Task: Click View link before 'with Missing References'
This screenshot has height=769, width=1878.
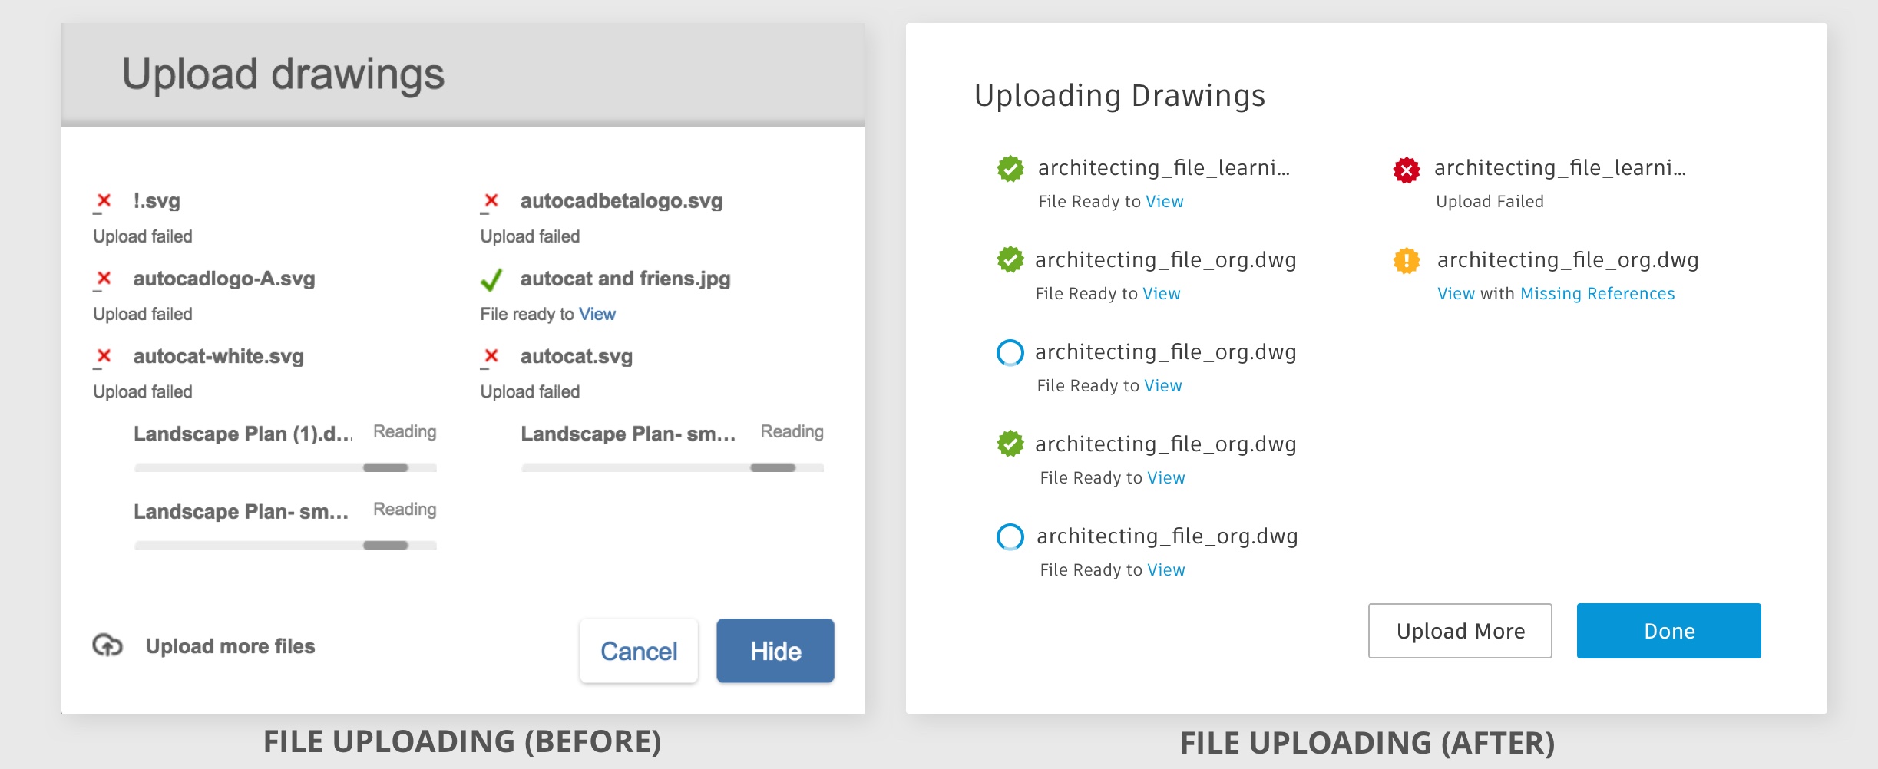Action: 1456,294
